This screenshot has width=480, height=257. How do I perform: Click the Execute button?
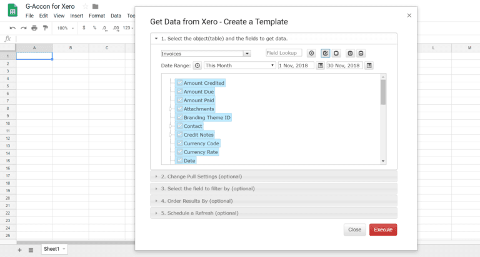[x=383, y=230]
